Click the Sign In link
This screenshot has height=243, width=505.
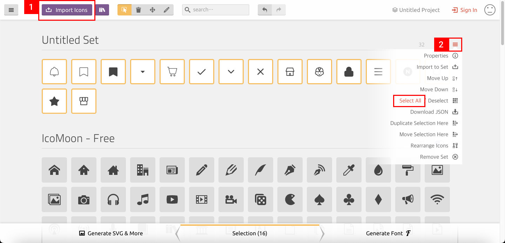[465, 10]
